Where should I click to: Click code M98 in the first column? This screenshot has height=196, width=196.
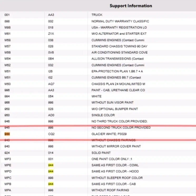[7, 27]
